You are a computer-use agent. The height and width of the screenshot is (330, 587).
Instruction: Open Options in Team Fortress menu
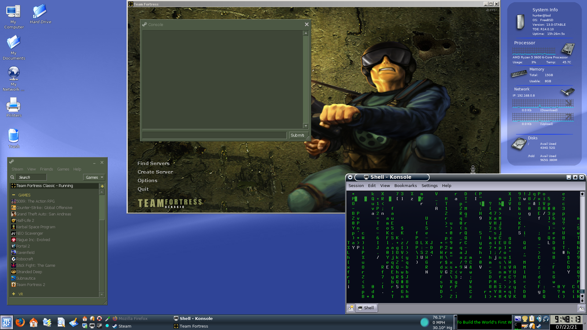pos(147,181)
